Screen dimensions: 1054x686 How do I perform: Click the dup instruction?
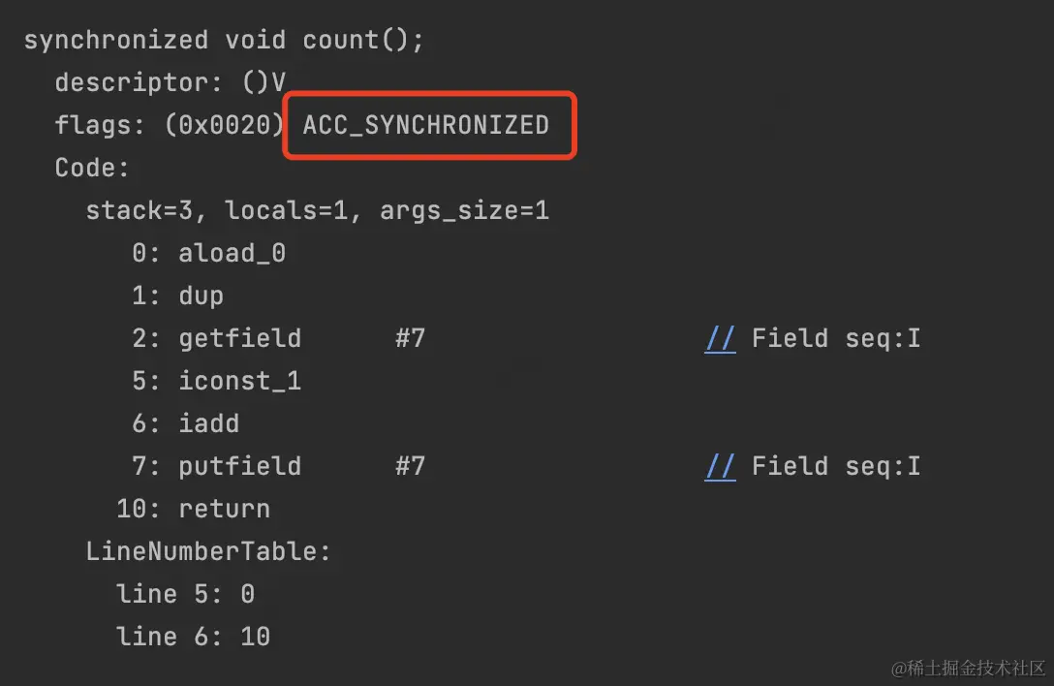201,296
